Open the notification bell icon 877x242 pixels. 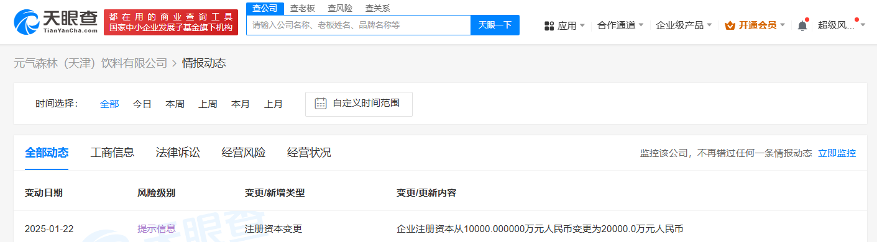click(802, 25)
